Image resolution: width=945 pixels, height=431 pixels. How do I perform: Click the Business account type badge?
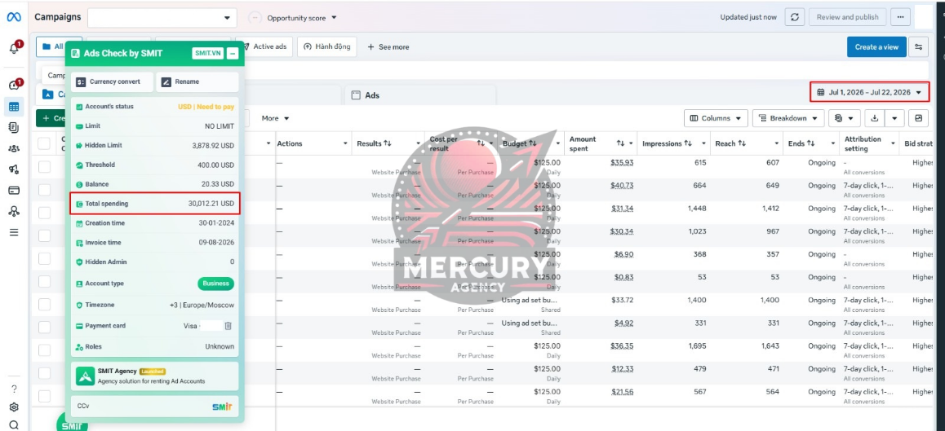[215, 284]
